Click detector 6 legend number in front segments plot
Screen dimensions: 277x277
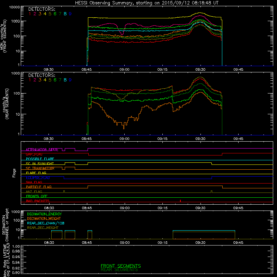(x=55, y=14)
